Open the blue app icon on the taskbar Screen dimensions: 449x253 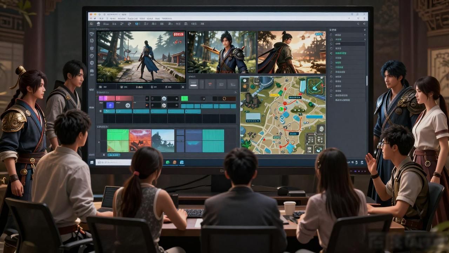point(182,162)
